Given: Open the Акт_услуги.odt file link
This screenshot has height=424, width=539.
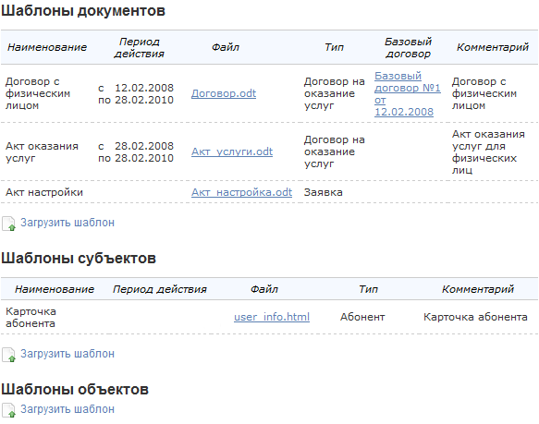Looking at the screenshot, I should pos(232,151).
